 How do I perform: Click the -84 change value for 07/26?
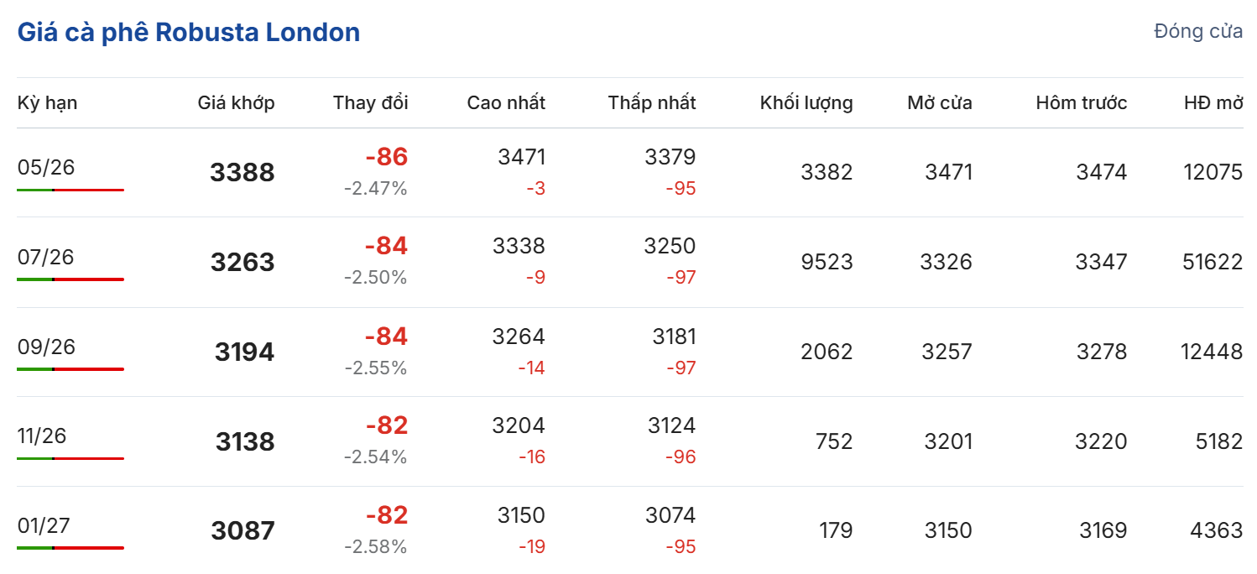pos(386,247)
